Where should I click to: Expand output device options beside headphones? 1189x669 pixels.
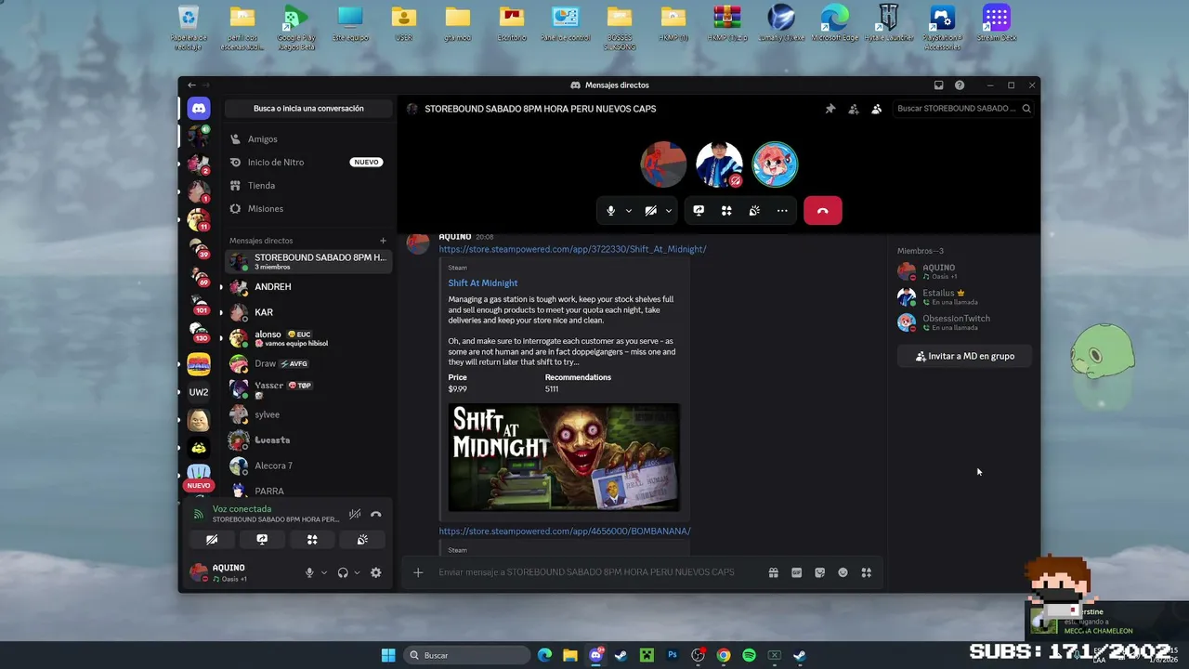(357, 572)
